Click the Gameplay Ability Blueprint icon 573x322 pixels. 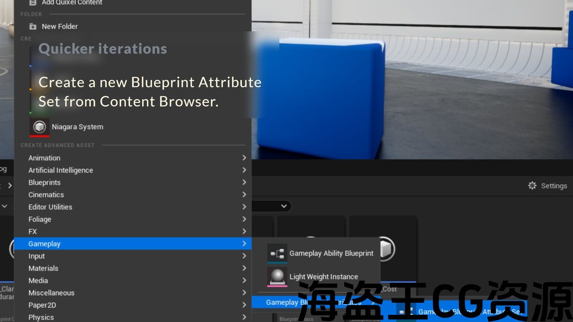tap(277, 254)
